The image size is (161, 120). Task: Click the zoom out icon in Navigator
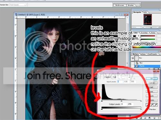[143, 27]
